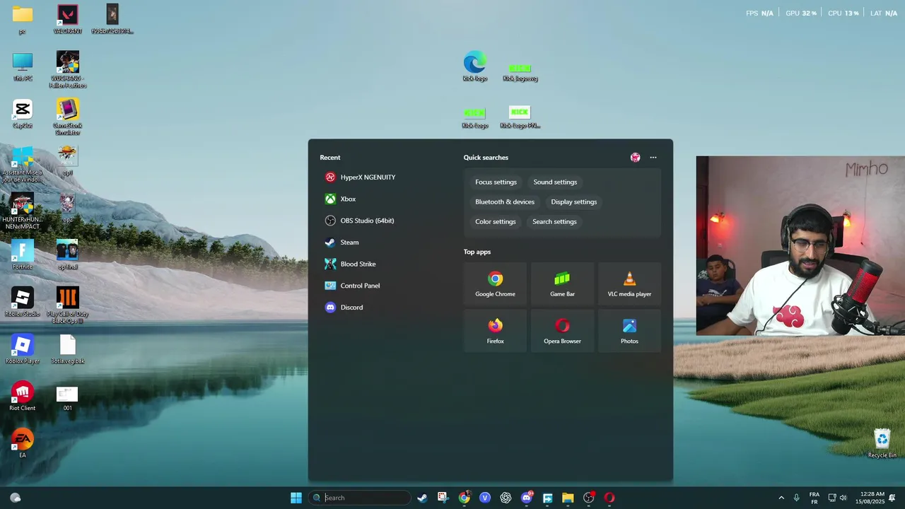Select the VALORANT desktop shortcut
905x509 pixels.
coord(68,19)
